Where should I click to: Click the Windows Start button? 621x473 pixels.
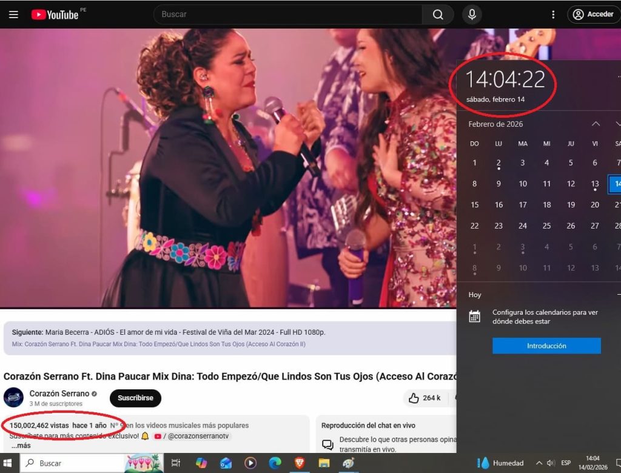coord(8,463)
